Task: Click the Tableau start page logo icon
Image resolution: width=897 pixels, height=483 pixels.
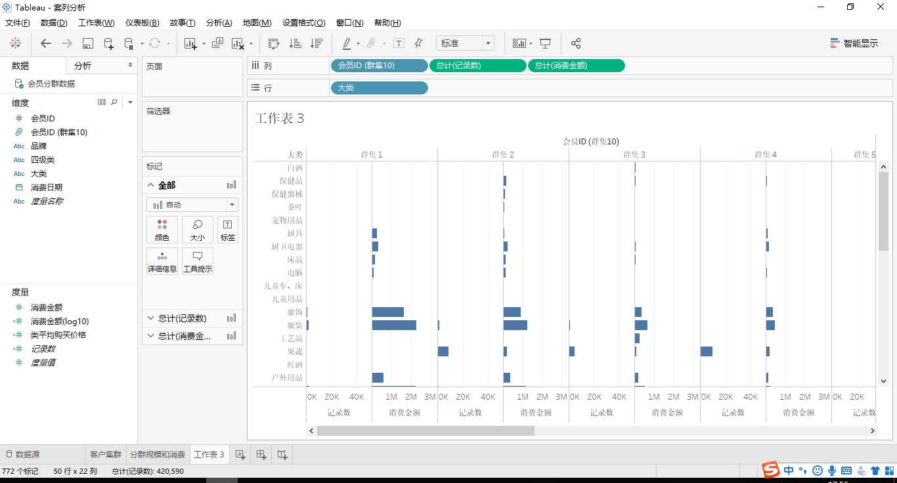Action: (15, 43)
